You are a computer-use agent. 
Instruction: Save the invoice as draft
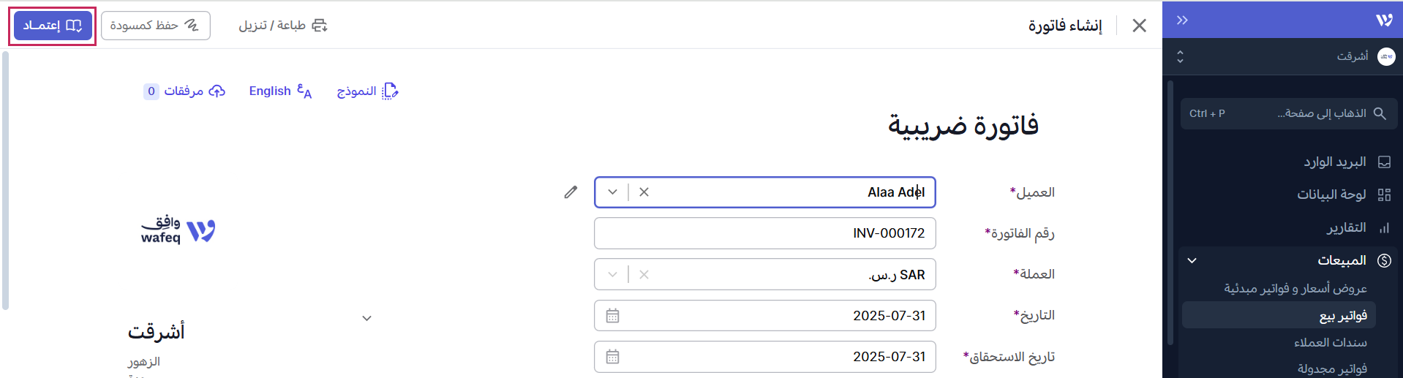155,26
